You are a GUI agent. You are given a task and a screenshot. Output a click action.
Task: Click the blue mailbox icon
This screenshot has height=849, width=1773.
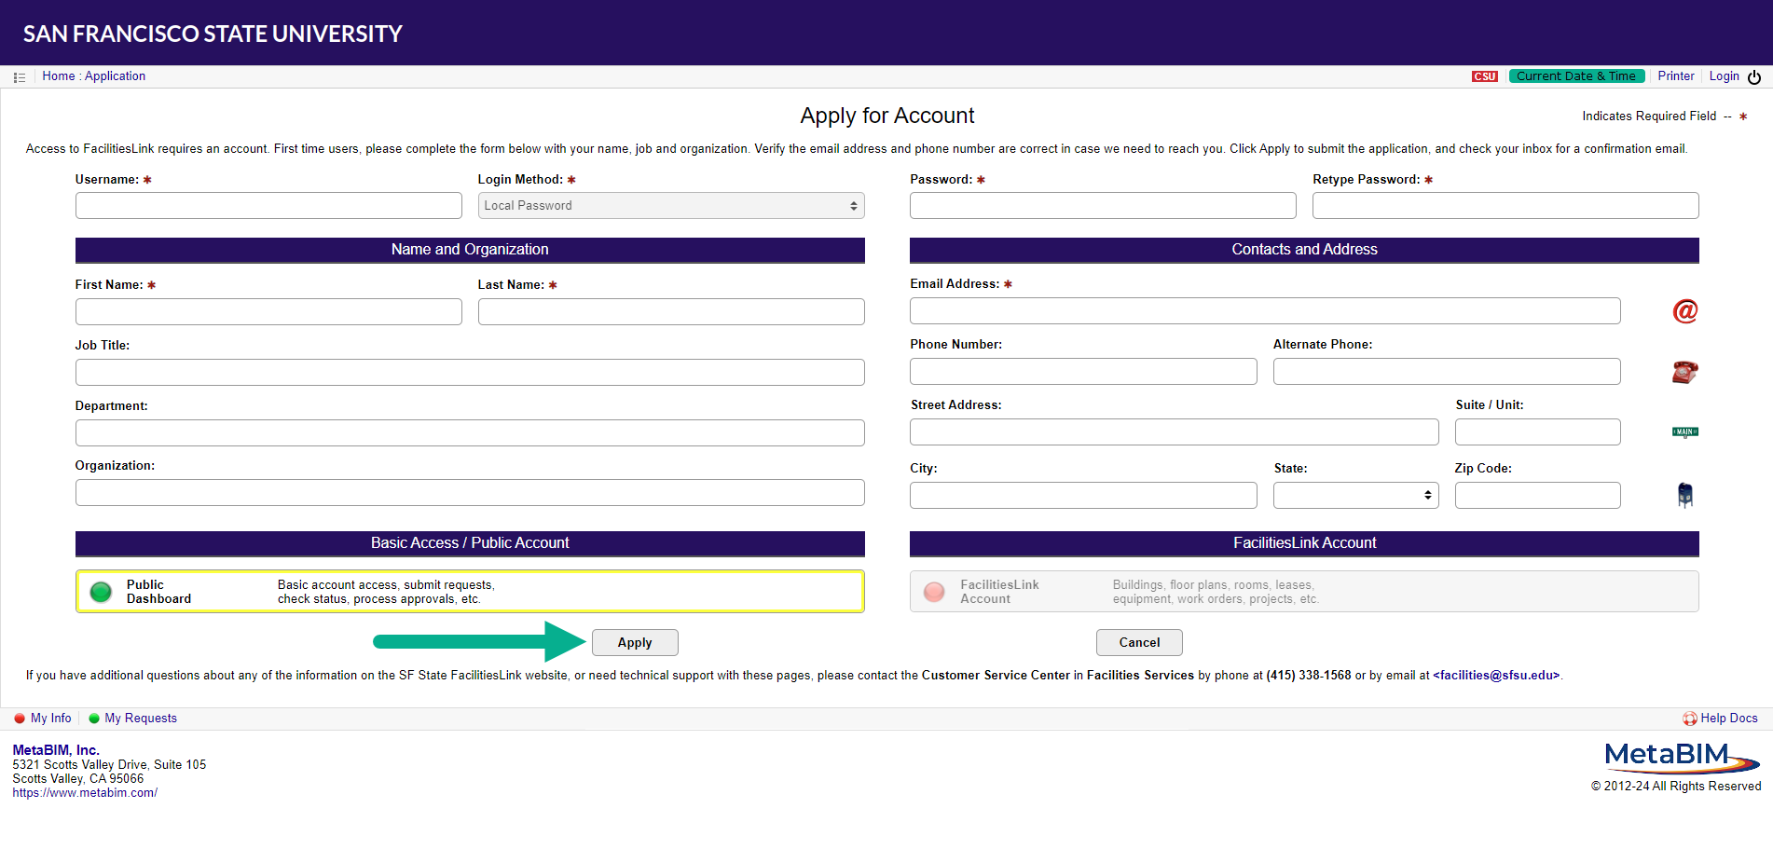tap(1685, 495)
